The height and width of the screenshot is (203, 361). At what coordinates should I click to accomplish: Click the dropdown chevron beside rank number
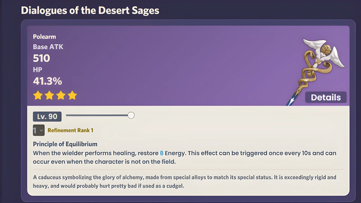[41, 130]
